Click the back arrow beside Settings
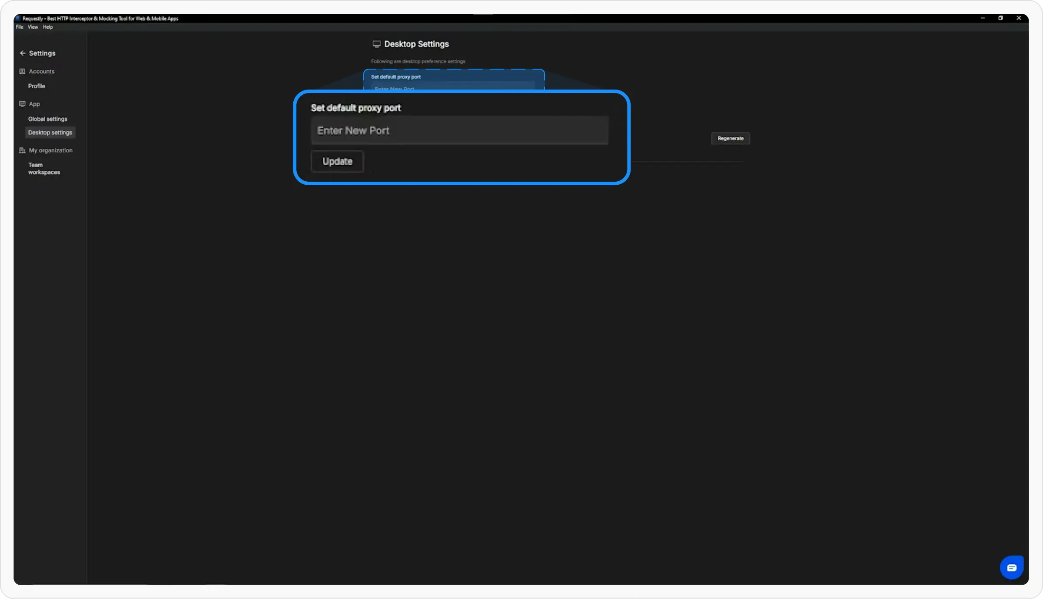The height and width of the screenshot is (599, 1043). click(x=23, y=53)
